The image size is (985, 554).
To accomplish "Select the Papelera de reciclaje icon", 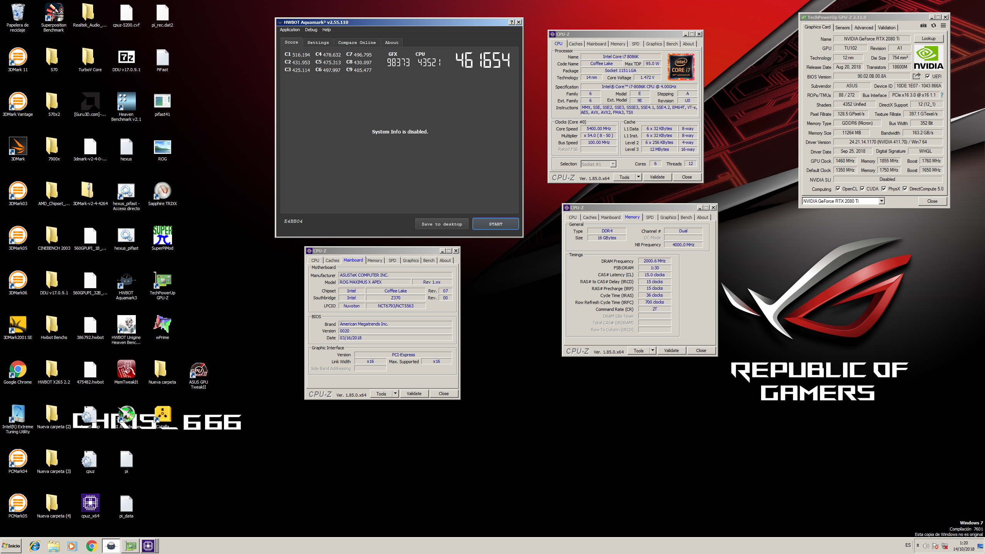I will tap(18, 17).
